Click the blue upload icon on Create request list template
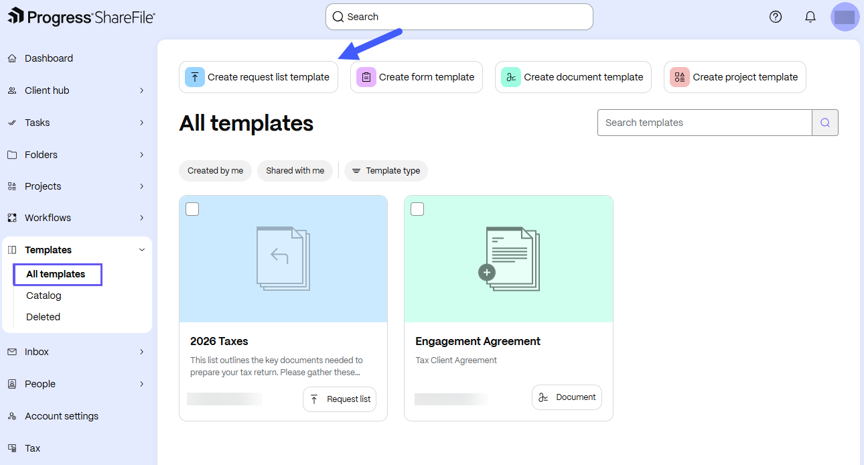Viewport: 864px width, 465px height. pyautogui.click(x=194, y=77)
